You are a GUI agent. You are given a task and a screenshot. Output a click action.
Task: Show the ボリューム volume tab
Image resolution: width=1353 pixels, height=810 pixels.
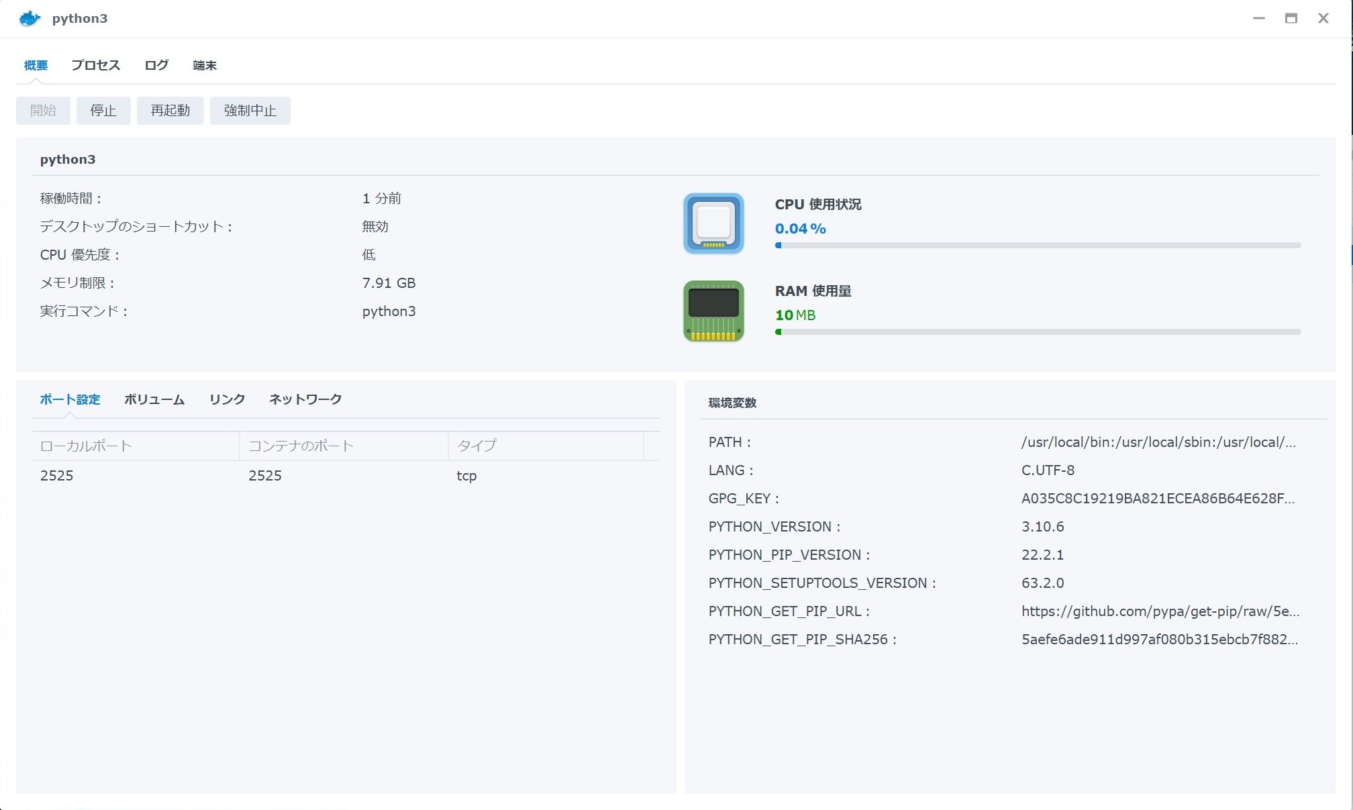tap(154, 399)
